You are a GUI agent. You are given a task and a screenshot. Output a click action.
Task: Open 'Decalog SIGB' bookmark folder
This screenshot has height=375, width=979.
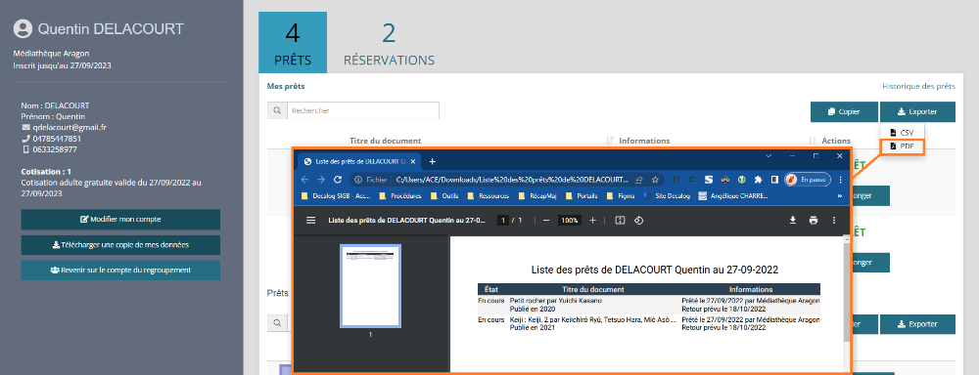point(336,195)
